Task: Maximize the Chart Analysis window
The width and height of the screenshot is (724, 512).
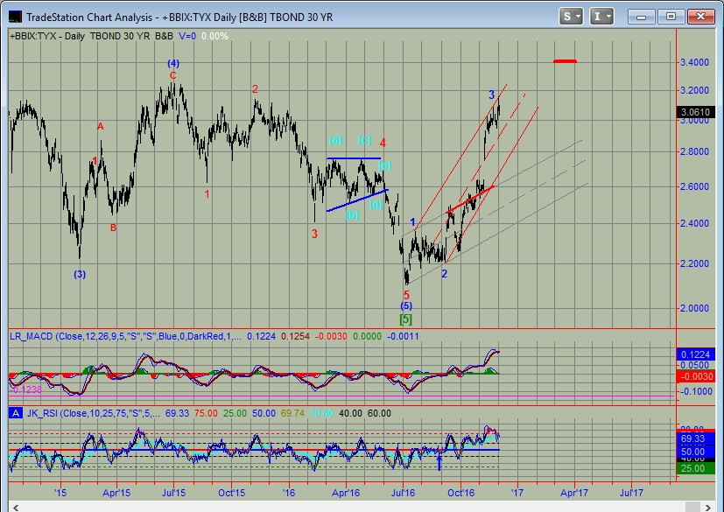Action: 671,17
